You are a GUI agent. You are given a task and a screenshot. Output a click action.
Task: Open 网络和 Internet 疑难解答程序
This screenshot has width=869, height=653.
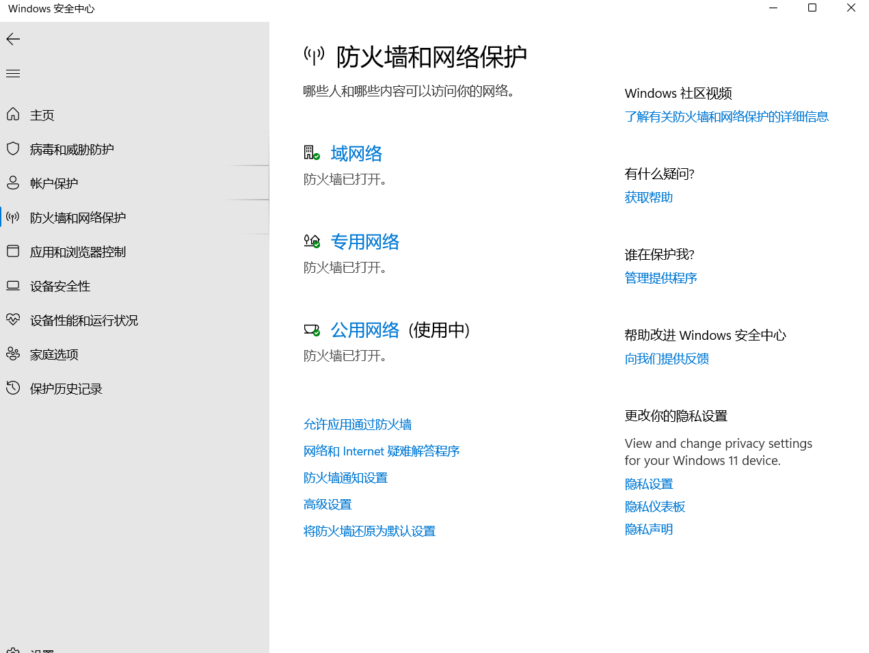coord(382,451)
